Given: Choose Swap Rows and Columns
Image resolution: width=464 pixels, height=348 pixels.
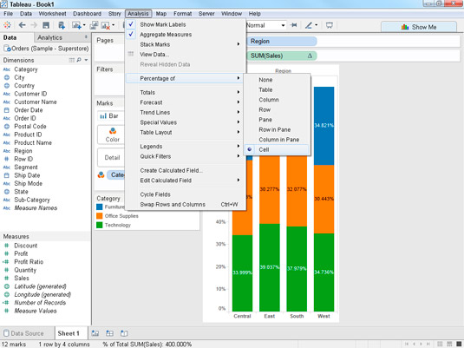Looking at the screenshot, I should (x=186, y=204).
